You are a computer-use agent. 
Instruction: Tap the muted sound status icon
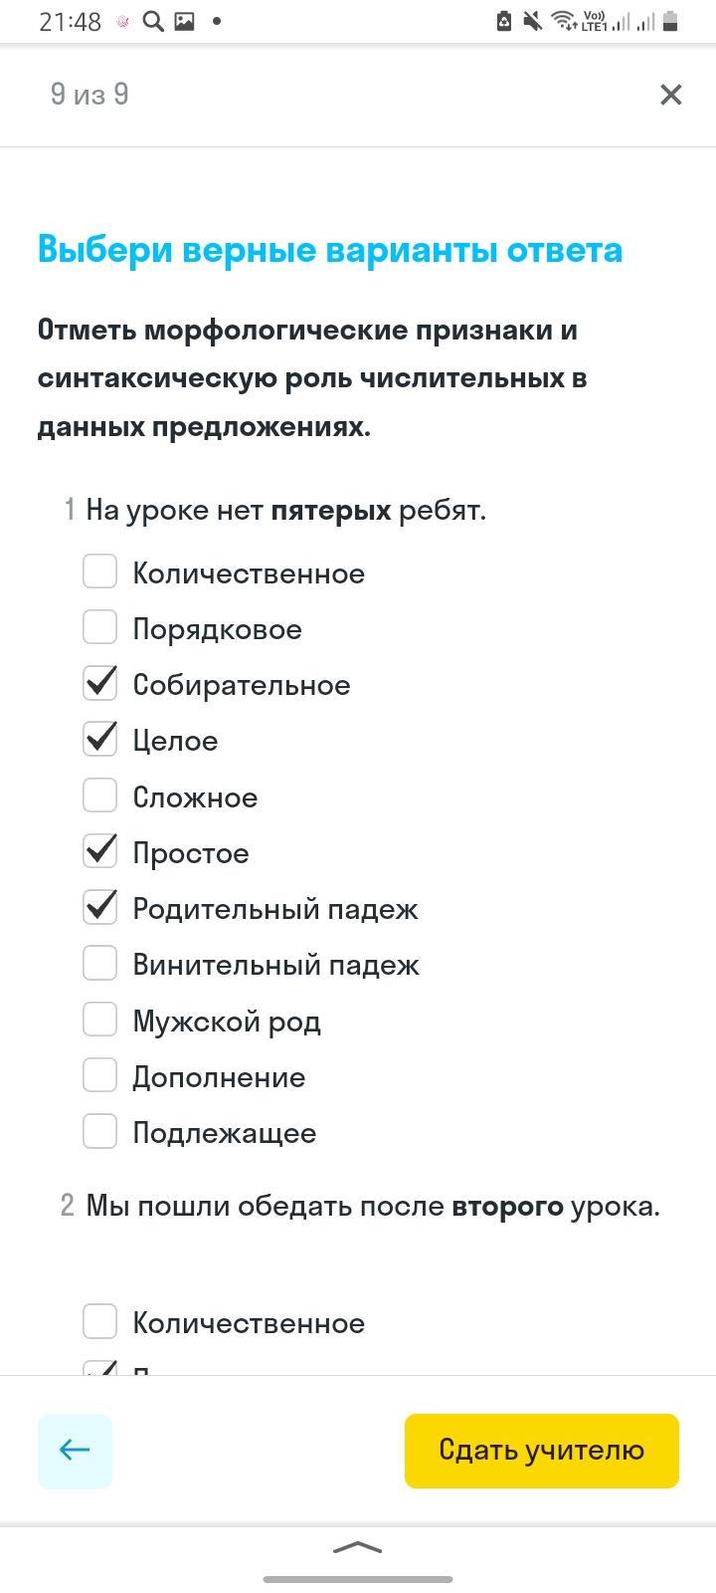click(x=533, y=21)
